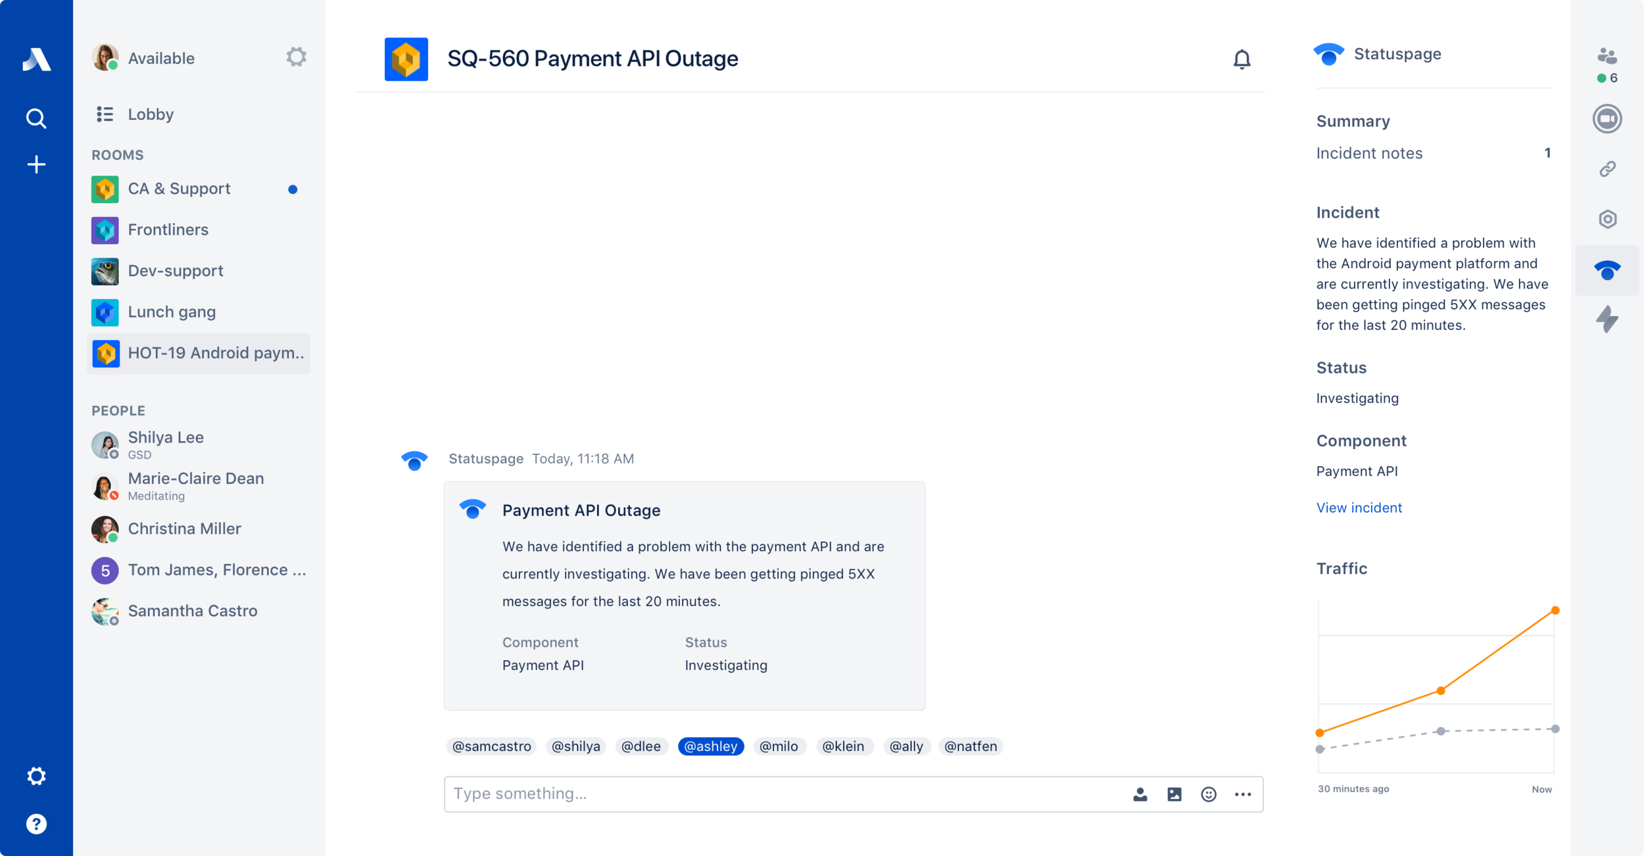
Task: Open the Lobby
Action: tap(151, 114)
